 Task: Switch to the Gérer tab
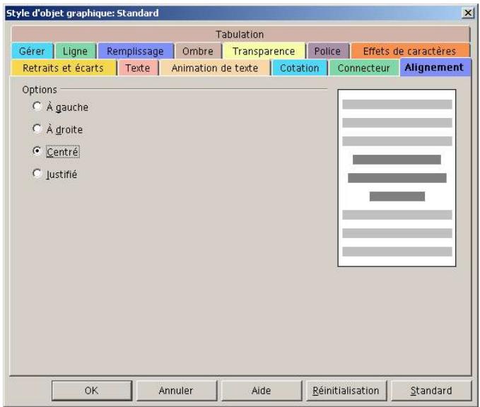point(32,51)
